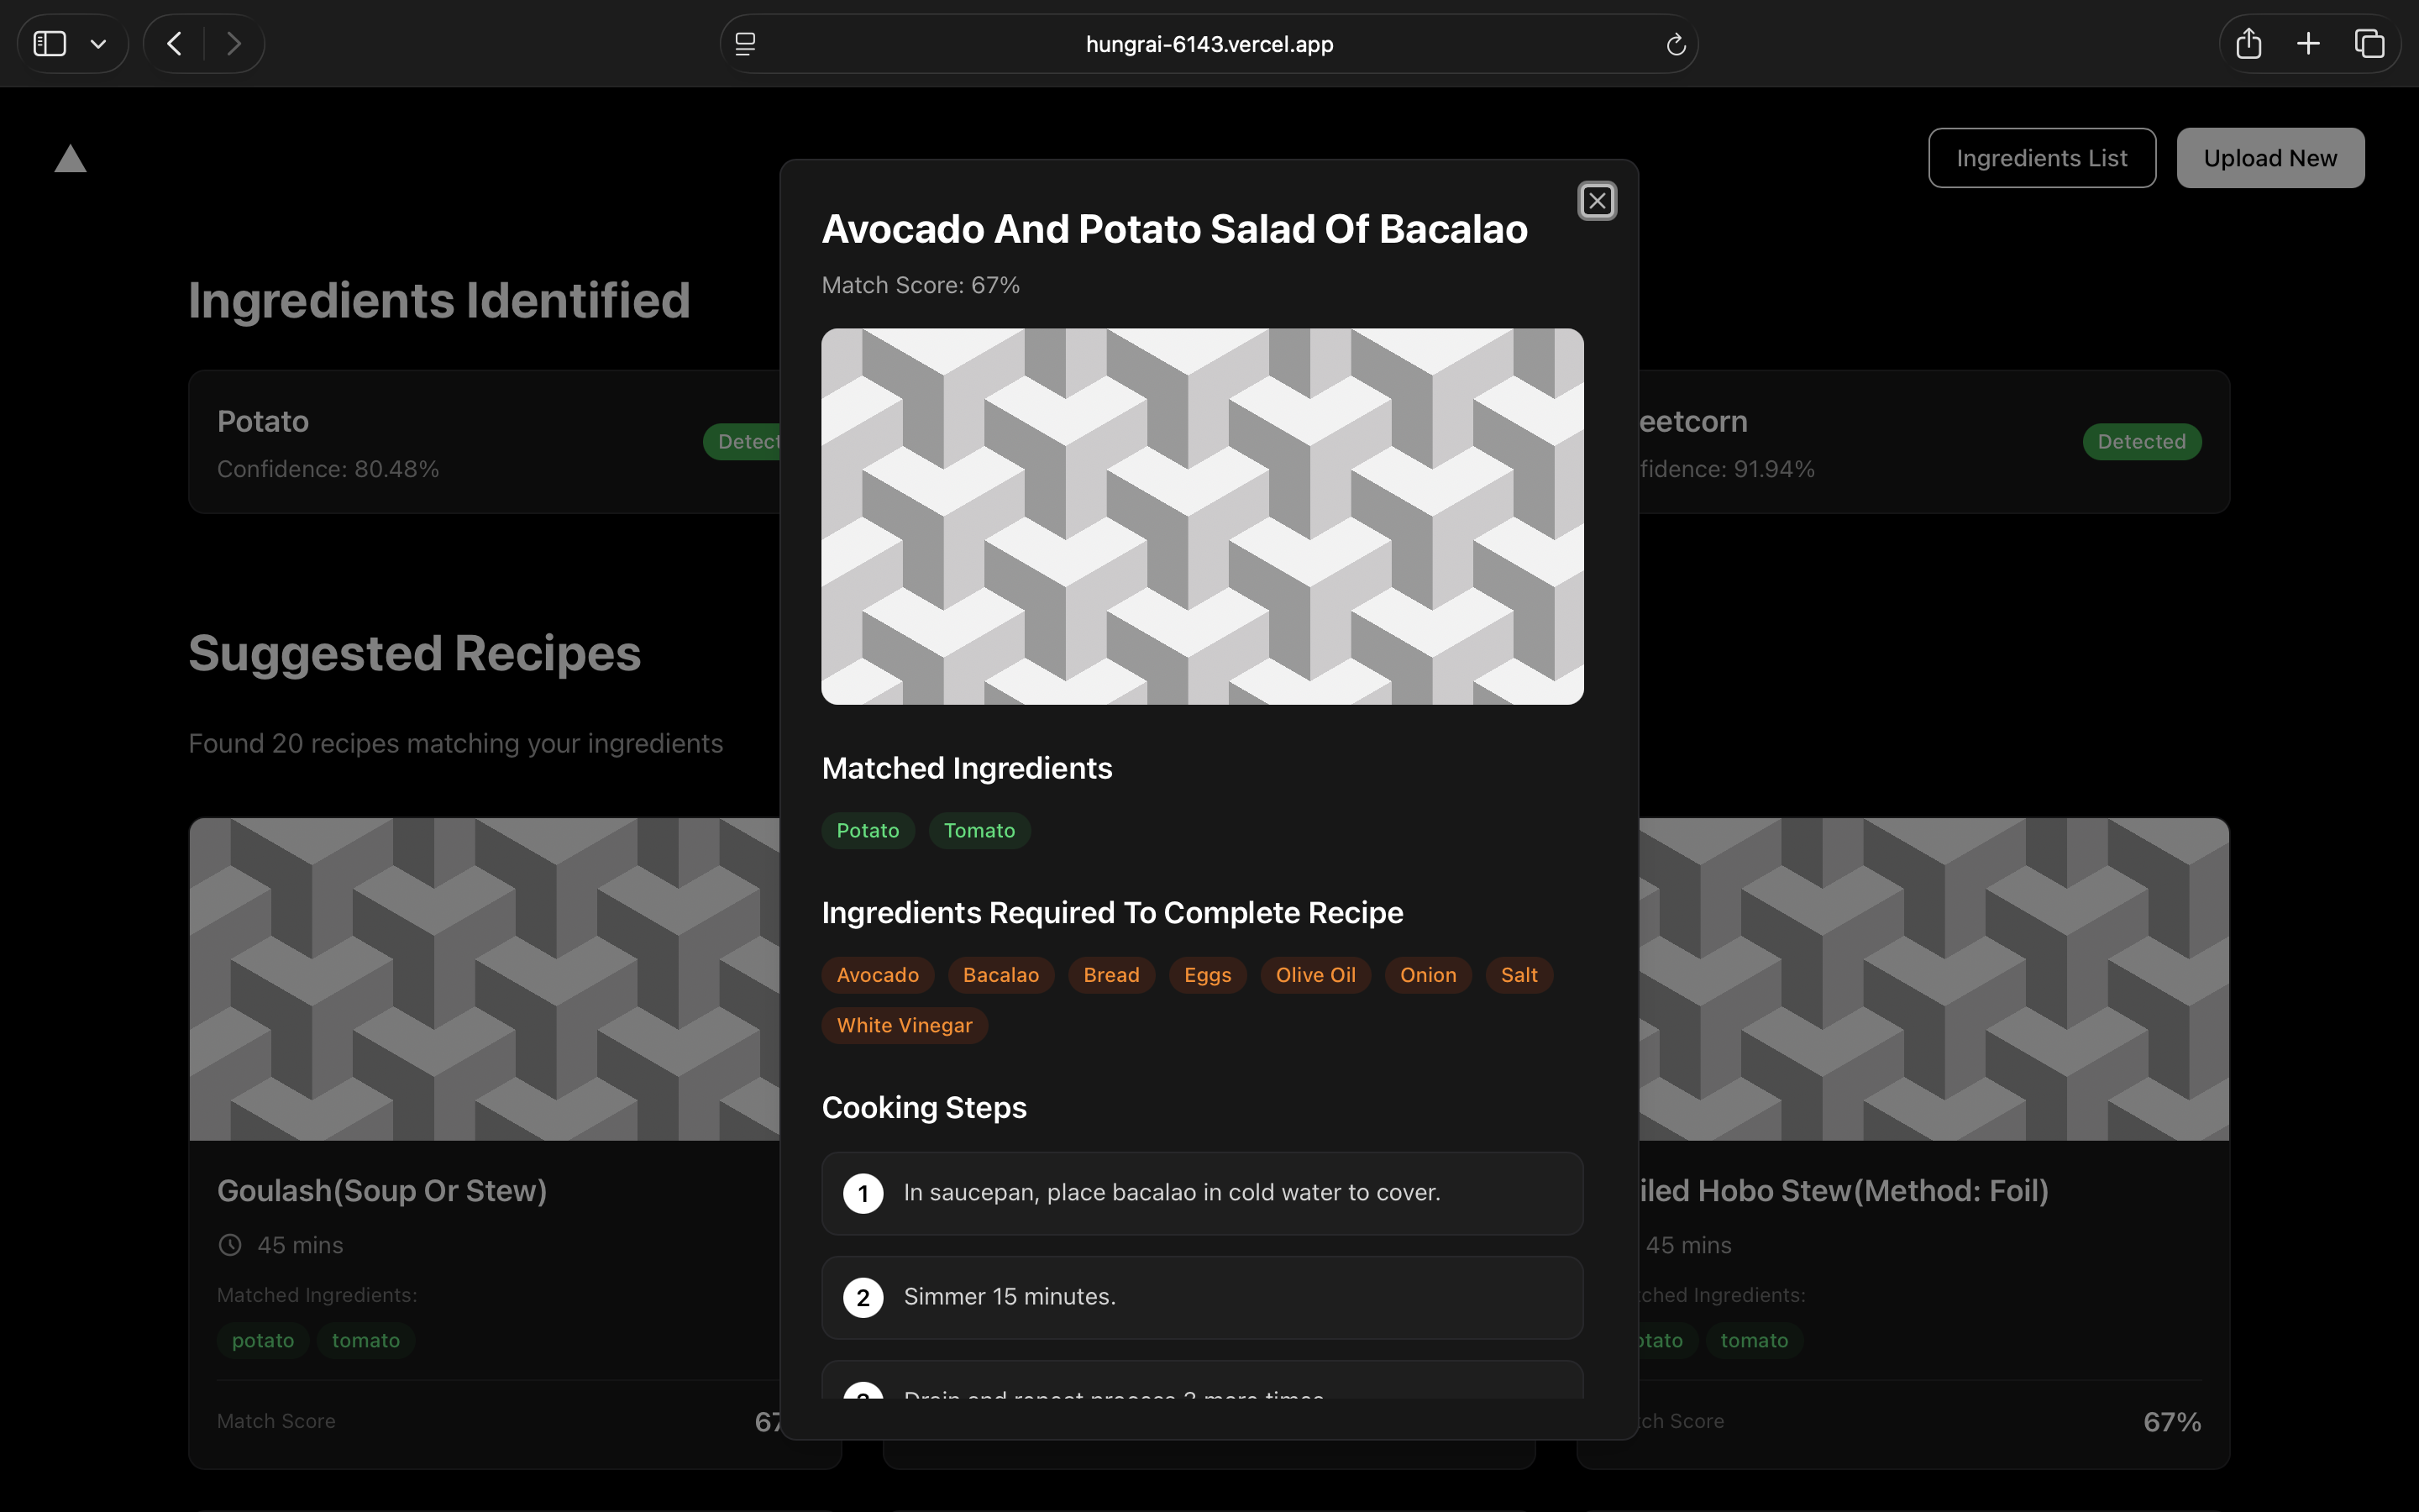Screen dimensions: 2419x1512
Task: Go back to previous page
Action: point(175,44)
